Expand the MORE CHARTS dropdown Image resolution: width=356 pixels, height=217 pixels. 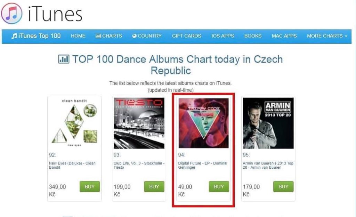pyautogui.click(x=327, y=36)
